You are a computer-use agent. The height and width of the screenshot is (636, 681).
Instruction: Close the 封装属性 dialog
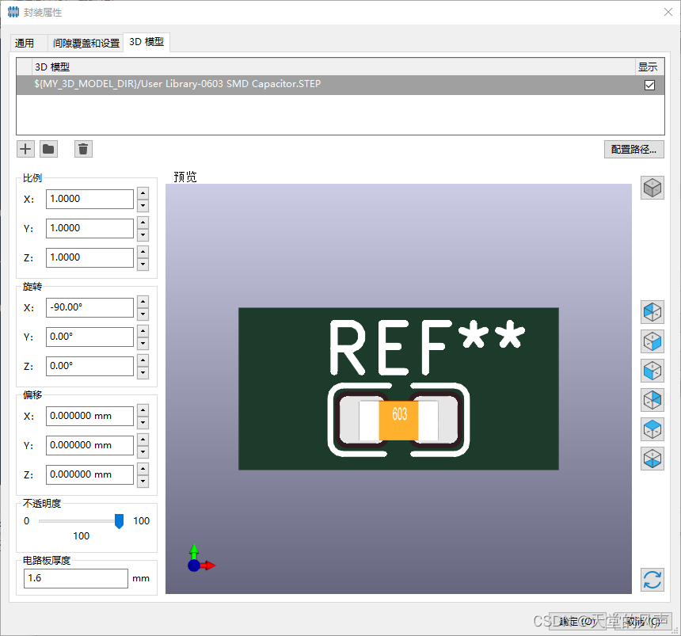coord(668,12)
